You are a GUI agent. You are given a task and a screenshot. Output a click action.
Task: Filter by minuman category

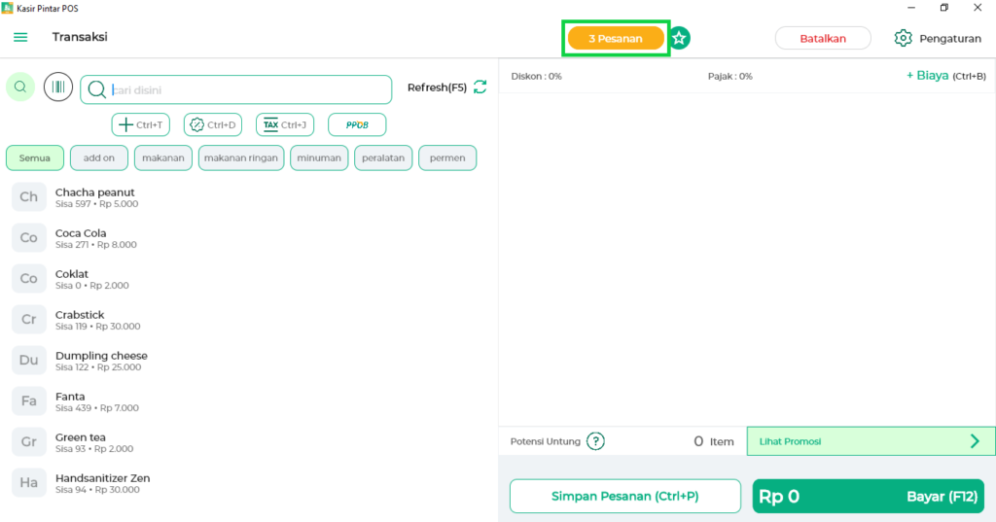[x=319, y=157]
